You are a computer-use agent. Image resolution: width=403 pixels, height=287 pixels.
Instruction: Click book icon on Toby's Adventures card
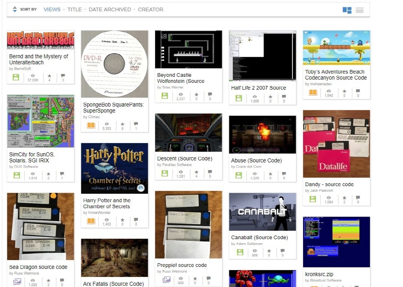(313, 93)
